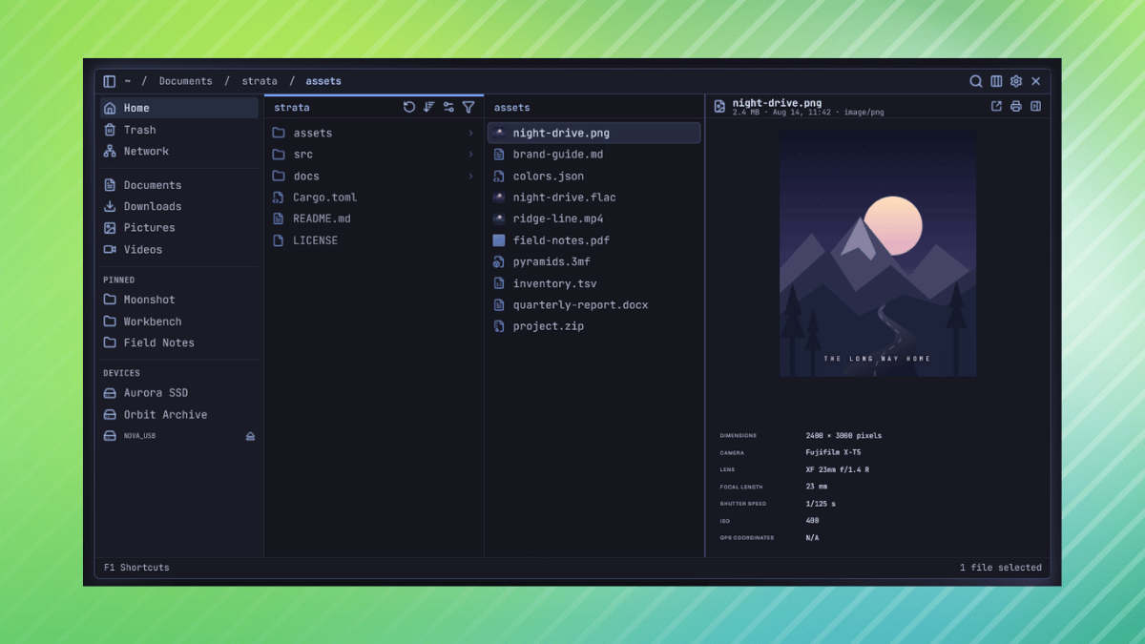Click the file-type icon beside the preview title

coord(720,107)
